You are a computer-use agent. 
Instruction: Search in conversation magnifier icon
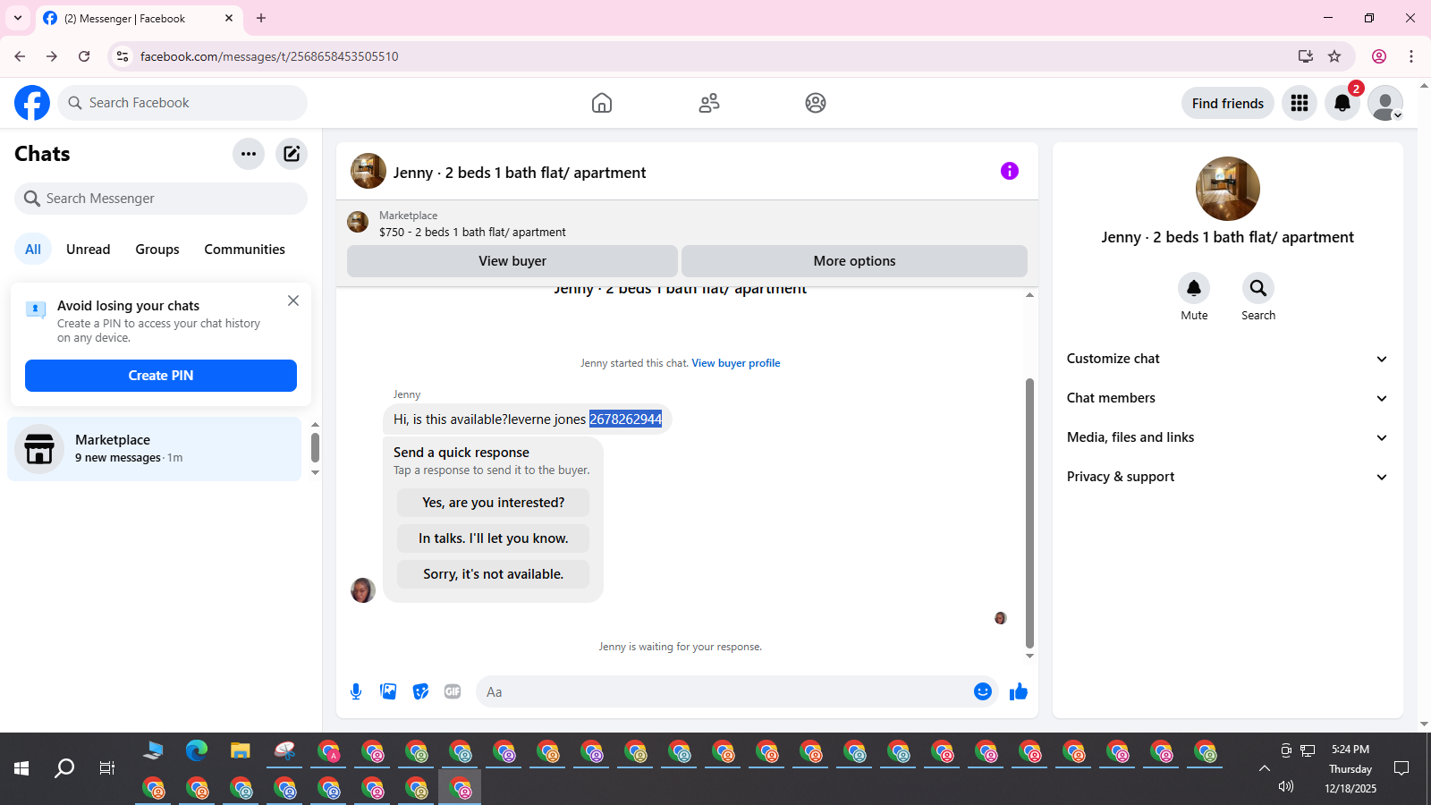[1258, 288]
